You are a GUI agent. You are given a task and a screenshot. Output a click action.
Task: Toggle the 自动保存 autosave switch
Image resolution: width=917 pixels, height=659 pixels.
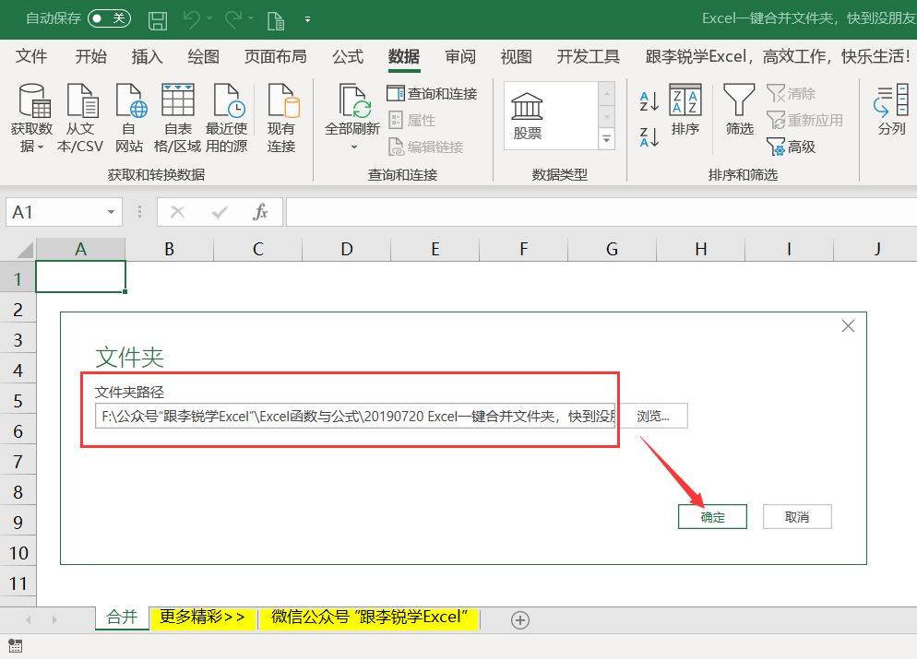click(110, 18)
